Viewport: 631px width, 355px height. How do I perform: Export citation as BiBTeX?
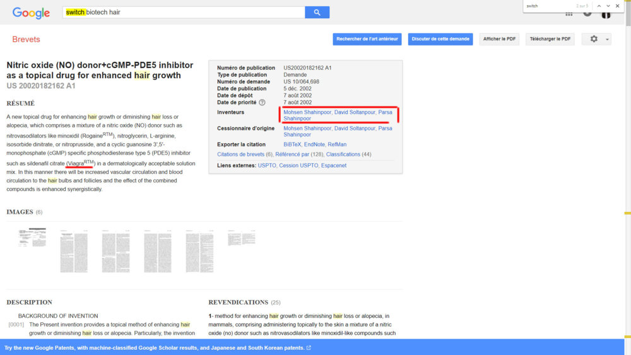[292, 144]
